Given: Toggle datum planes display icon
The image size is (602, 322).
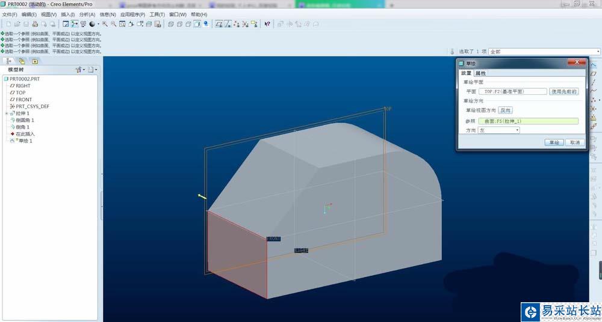Looking at the screenshot, I should point(219,24).
